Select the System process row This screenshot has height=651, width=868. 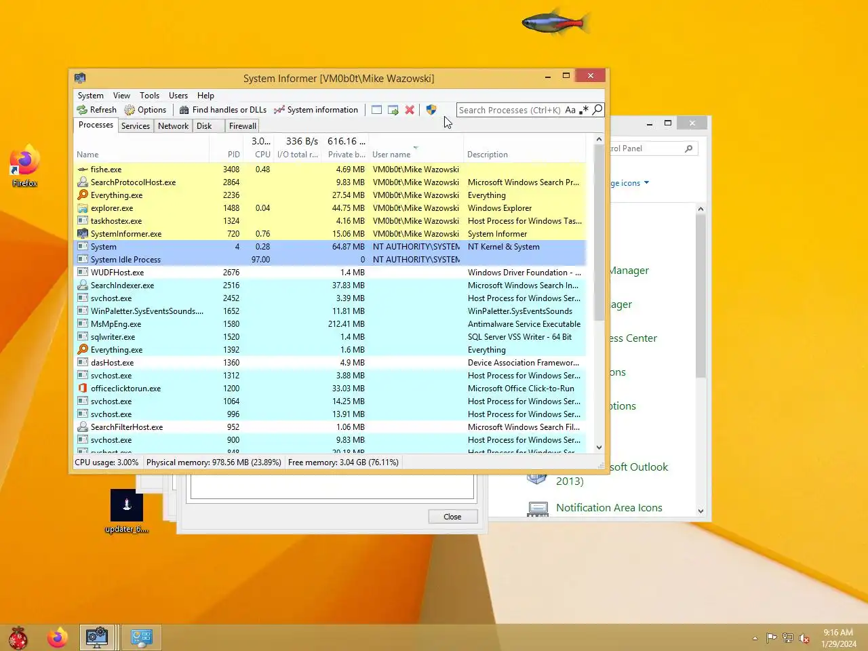tap(330, 247)
